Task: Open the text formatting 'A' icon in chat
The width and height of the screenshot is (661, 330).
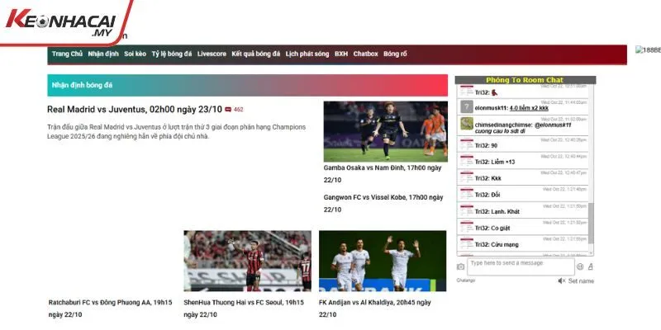Action: click(x=591, y=266)
